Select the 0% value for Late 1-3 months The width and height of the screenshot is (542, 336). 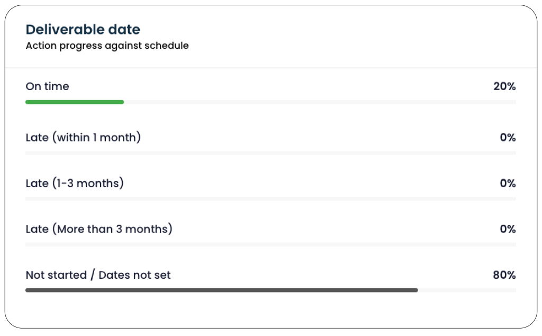508,183
